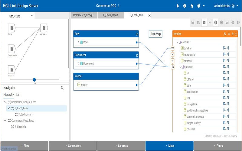Screen dimensions: 242x151
Task: Click the Auto Map button
Action: [x=155, y=34]
